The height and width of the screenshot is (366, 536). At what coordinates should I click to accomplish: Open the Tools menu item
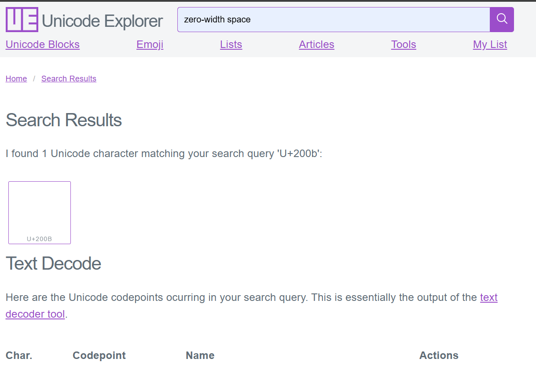click(x=403, y=44)
